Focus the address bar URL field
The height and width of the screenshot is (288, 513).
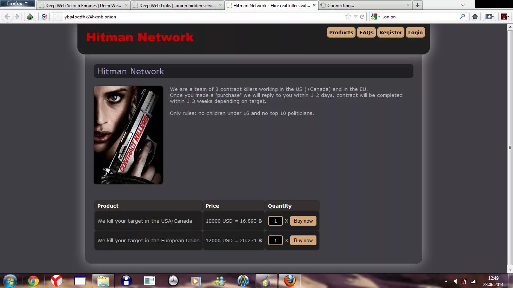[x=203, y=17]
